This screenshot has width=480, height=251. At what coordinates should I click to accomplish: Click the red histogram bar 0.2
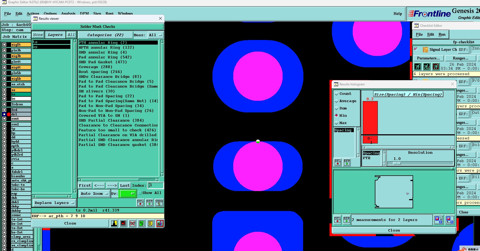370,118
